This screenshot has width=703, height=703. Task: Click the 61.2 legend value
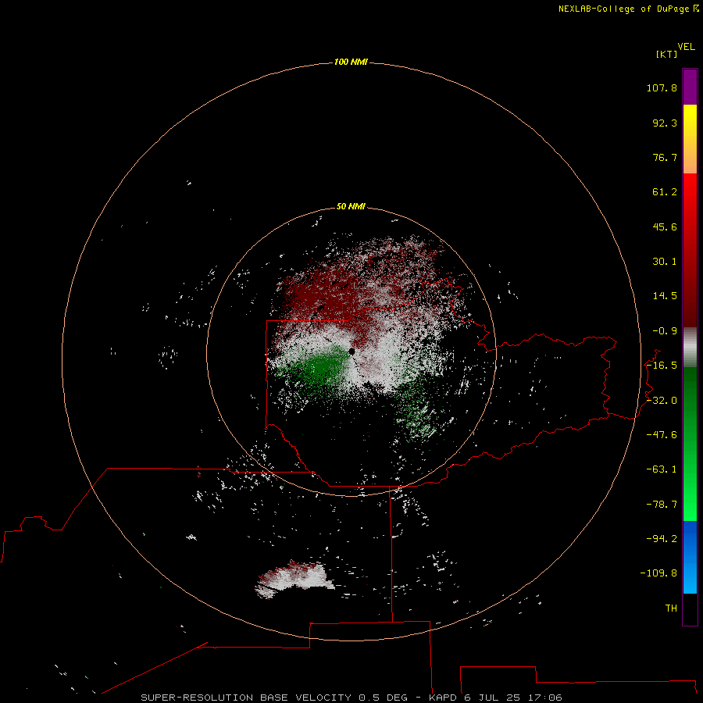point(665,192)
